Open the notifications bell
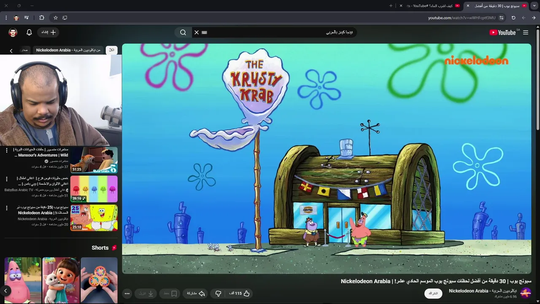 29,33
